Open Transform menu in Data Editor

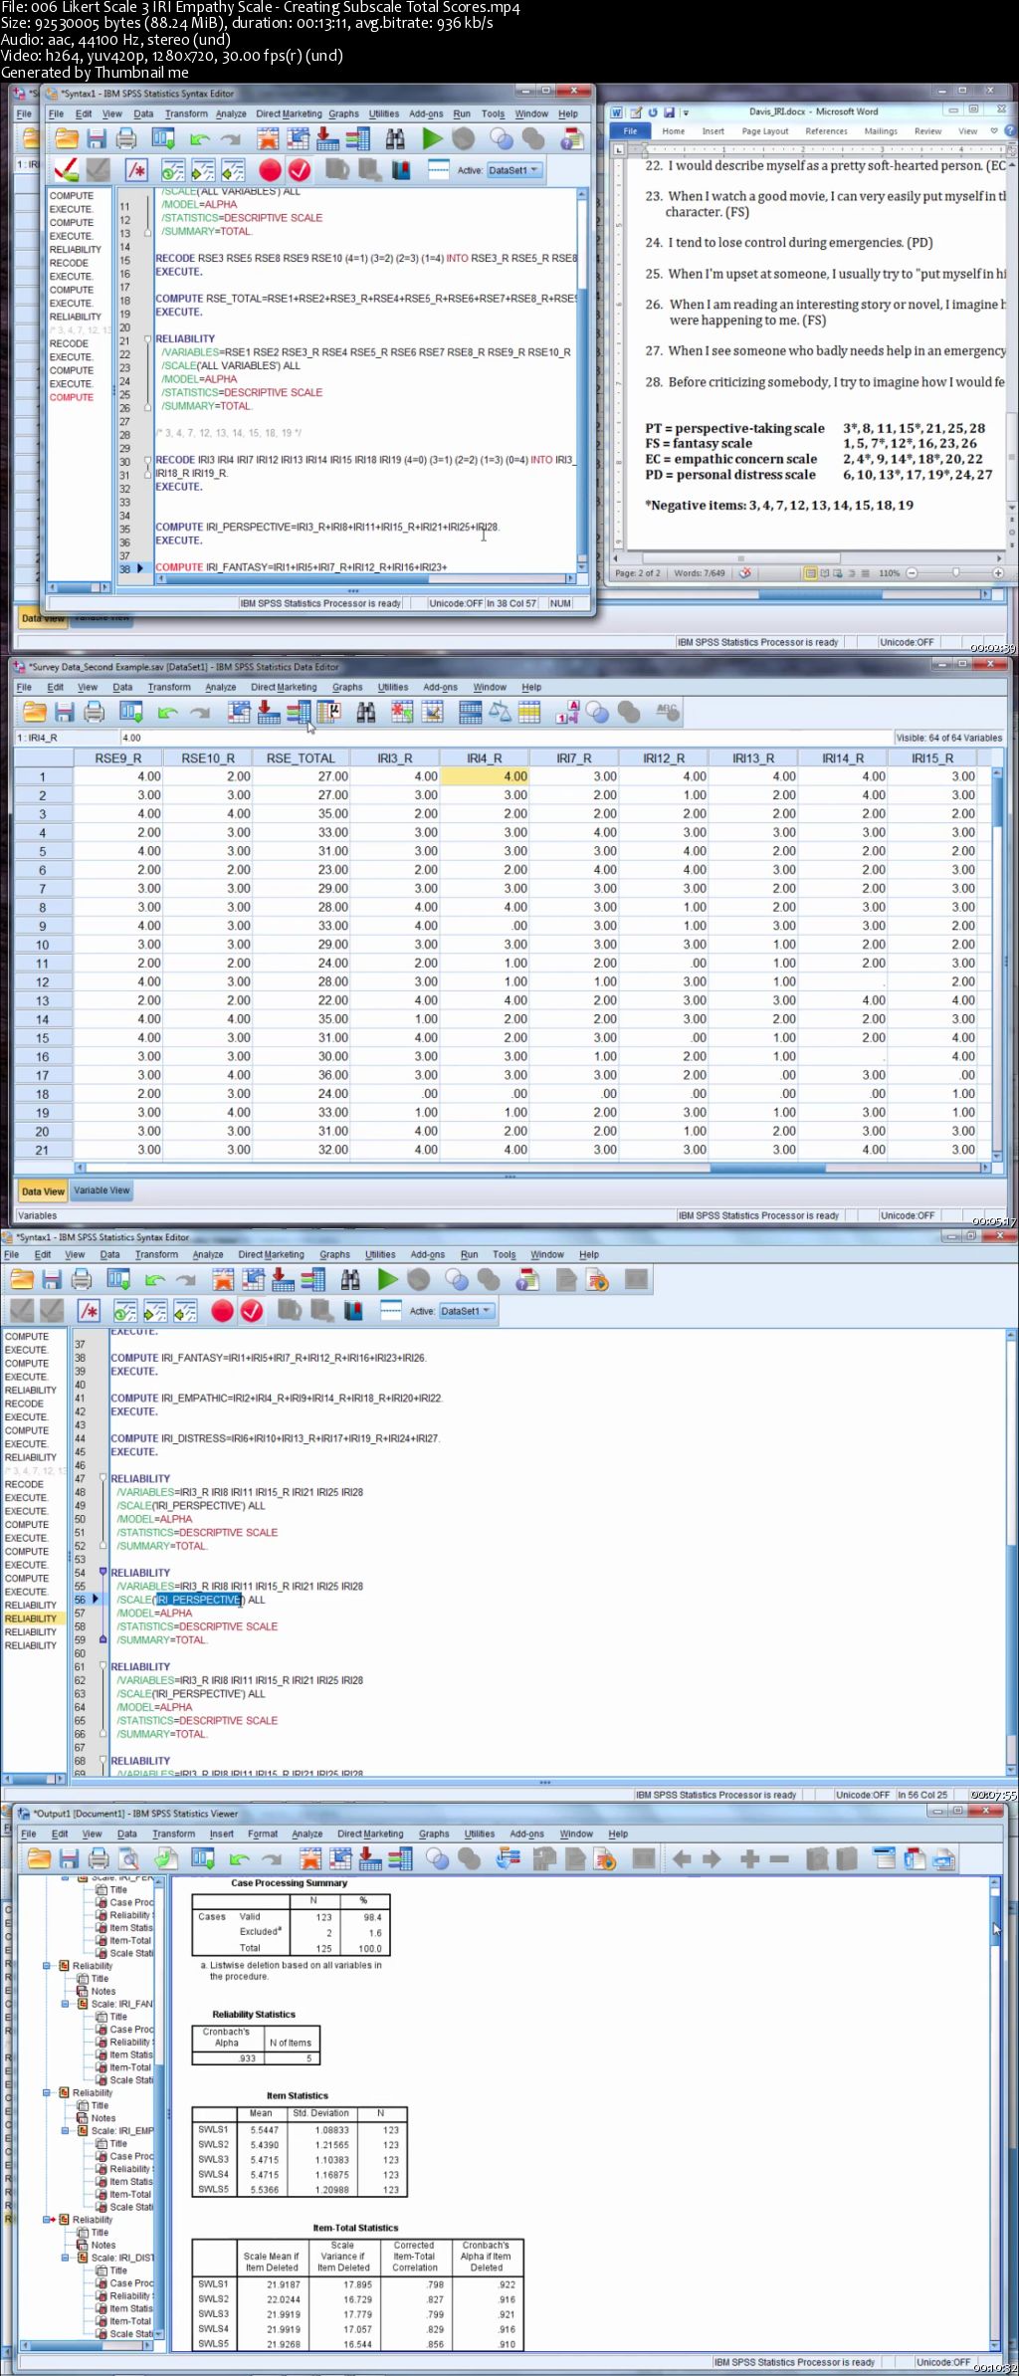coord(169,687)
